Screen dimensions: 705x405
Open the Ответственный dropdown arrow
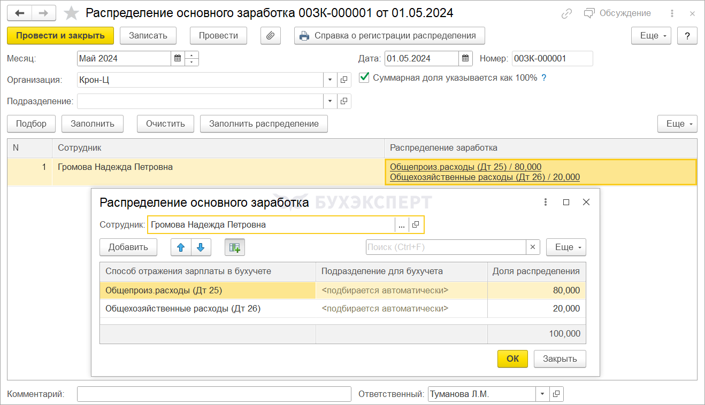(x=542, y=394)
